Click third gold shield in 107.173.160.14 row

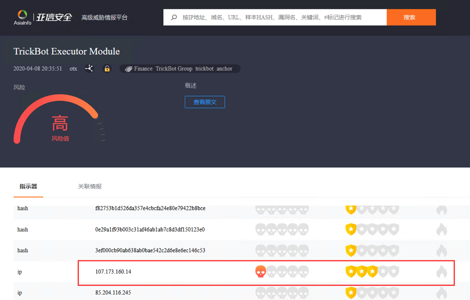(372, 272)
